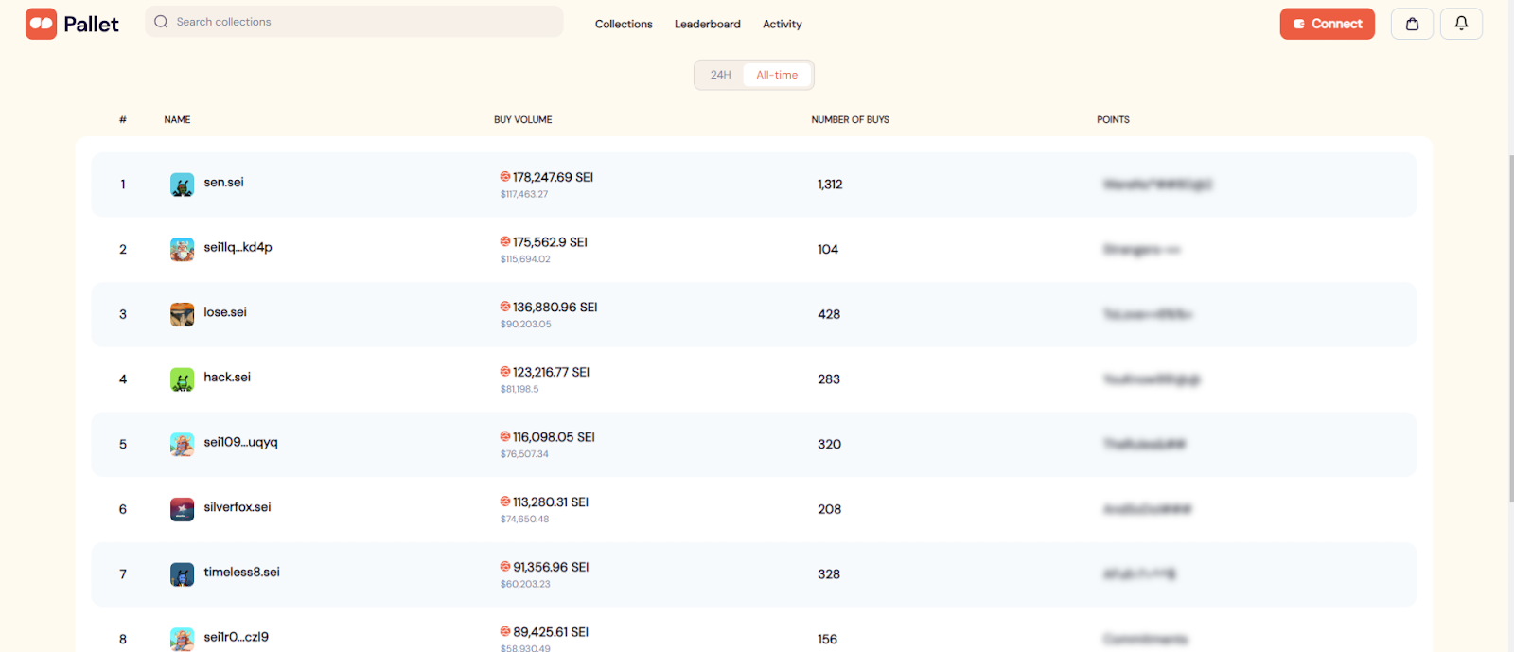Viewport: 1514px width, 652px height.
Task: Click sei1lq...kd4p avatar thumbnail
Action: (x=182, y=250)
